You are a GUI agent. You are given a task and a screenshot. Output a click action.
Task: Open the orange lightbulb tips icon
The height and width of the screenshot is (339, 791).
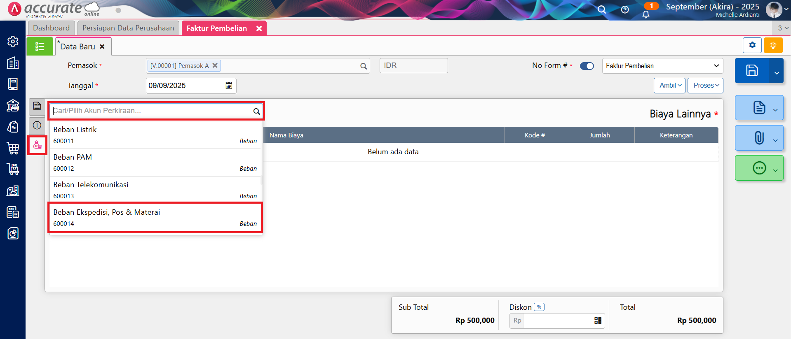pyautogui.click(x=773, y=45)
